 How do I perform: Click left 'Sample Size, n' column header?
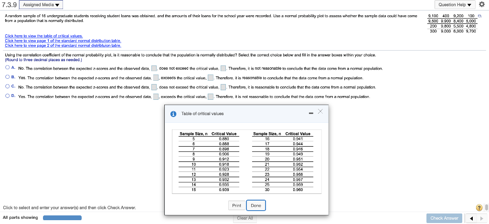coord(194,134)
